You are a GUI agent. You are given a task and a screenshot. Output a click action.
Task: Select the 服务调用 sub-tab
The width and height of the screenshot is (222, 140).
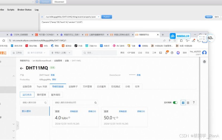point(56,95)
